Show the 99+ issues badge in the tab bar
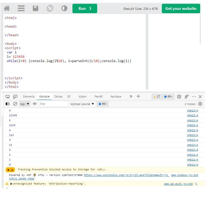The height and width of the screenshot is (198, 208). (x=168, y=97)
